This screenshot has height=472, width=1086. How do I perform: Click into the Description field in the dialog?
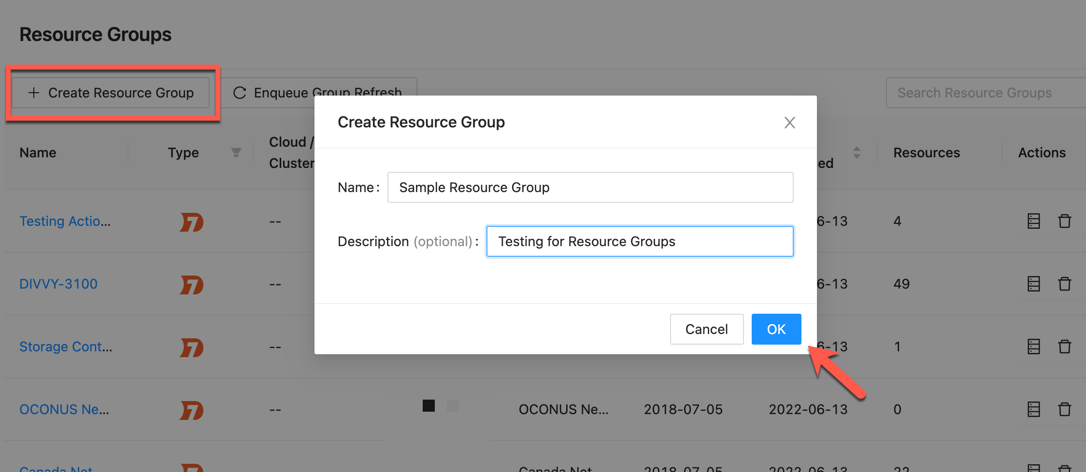[640, 241]
